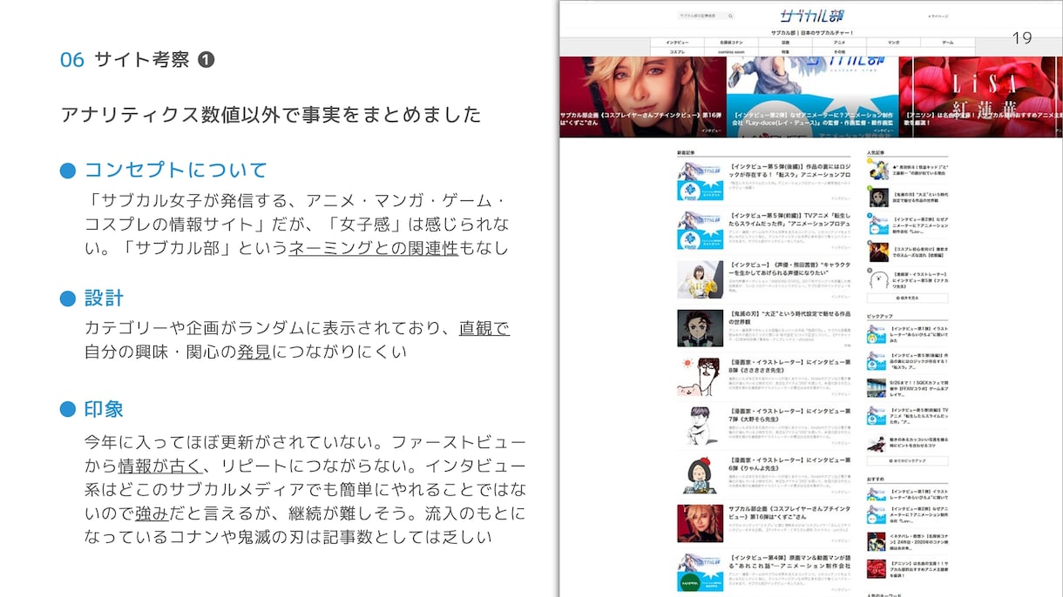Viewport: 1063px width, 597px height.
Task: Click thumbnail of インタビュー第5弾(前編) article
Action: pyautogui.click(x=700, y=230)
